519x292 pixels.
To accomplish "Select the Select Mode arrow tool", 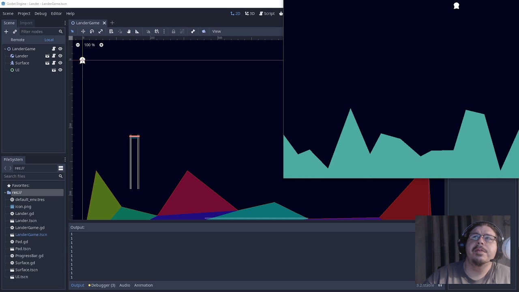I will [x=73, y=32].
